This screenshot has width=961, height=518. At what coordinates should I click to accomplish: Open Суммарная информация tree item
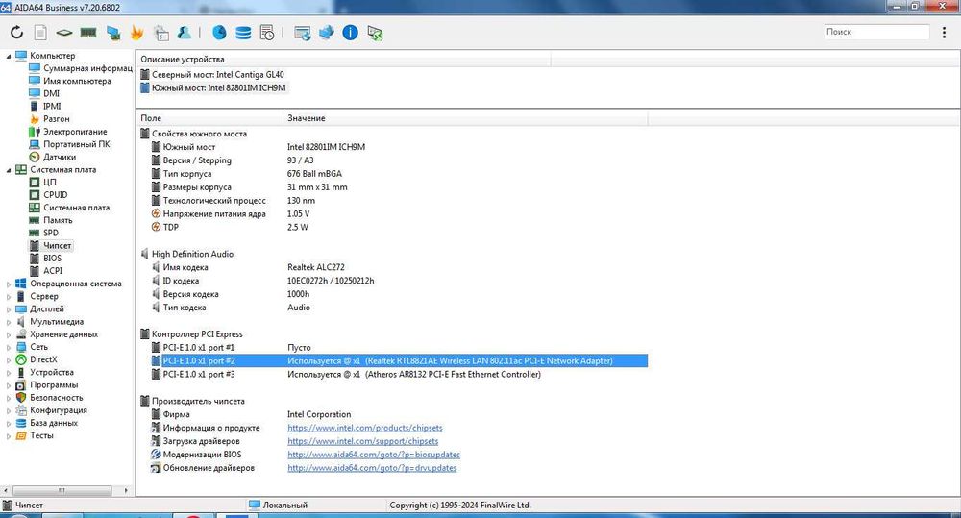[x=81, y=68]
